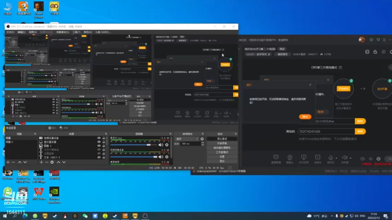Viewport: 392px width, 220px height.
Task: Open 视频采集设备 mixer gear settings
Action: [167, 156]
